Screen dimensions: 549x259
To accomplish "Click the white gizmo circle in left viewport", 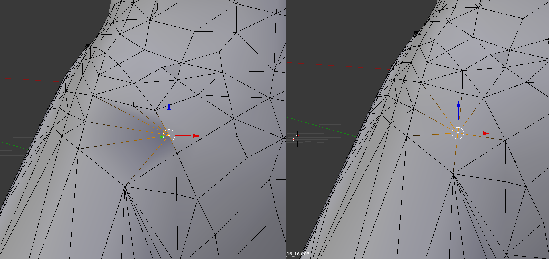I will (169, 135).
